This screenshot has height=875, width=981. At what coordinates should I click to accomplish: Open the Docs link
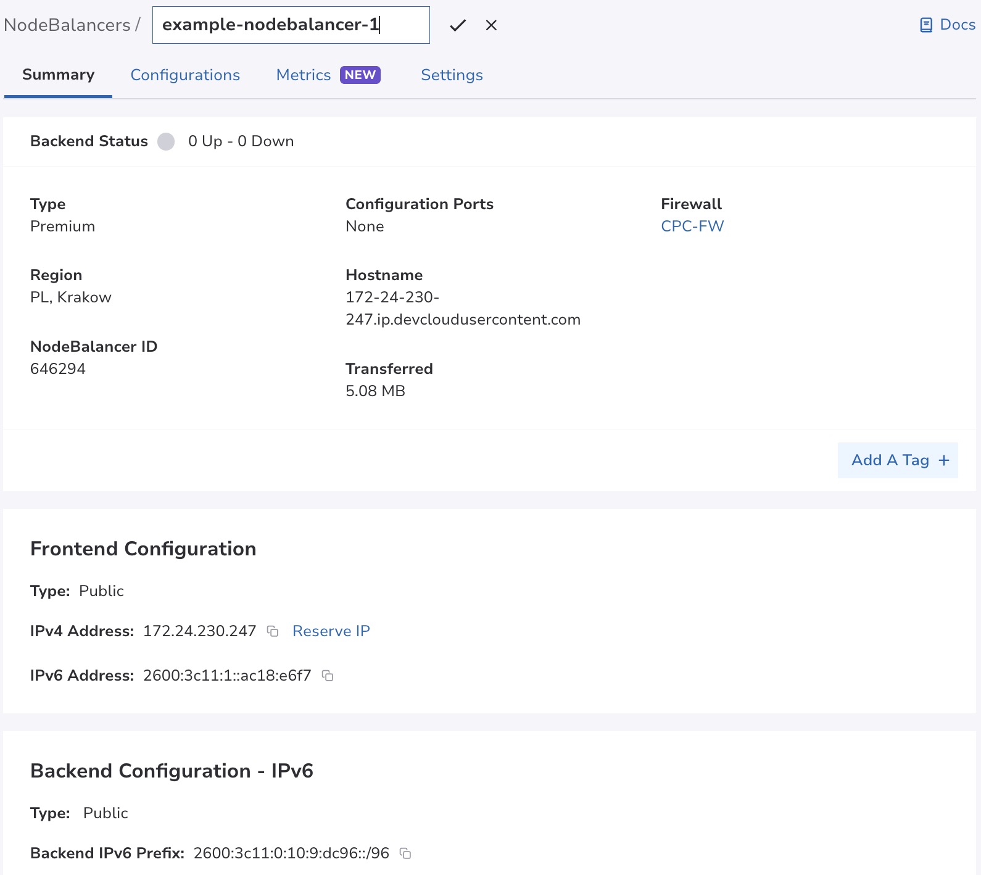tap(947, 25)
